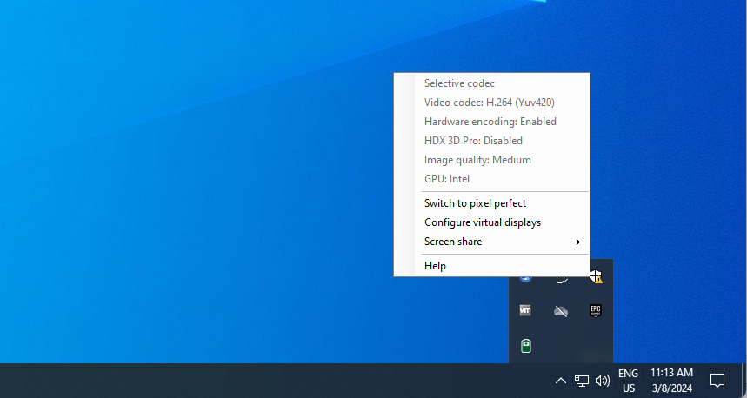Open Help from the context menu
This screenshot has height=398, width=747.
435,266
